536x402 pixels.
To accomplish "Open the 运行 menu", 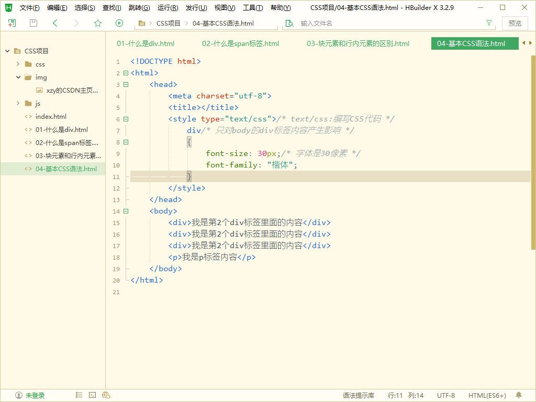I will click(166, 7).
